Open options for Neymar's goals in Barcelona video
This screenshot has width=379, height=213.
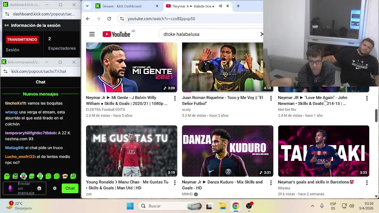click(x=367, y=183)
